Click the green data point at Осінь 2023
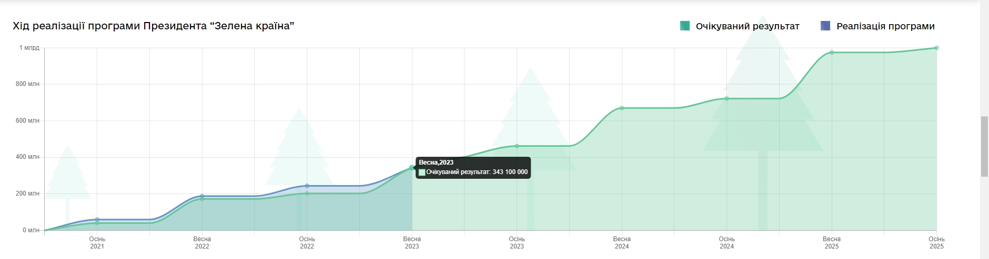 517,146
